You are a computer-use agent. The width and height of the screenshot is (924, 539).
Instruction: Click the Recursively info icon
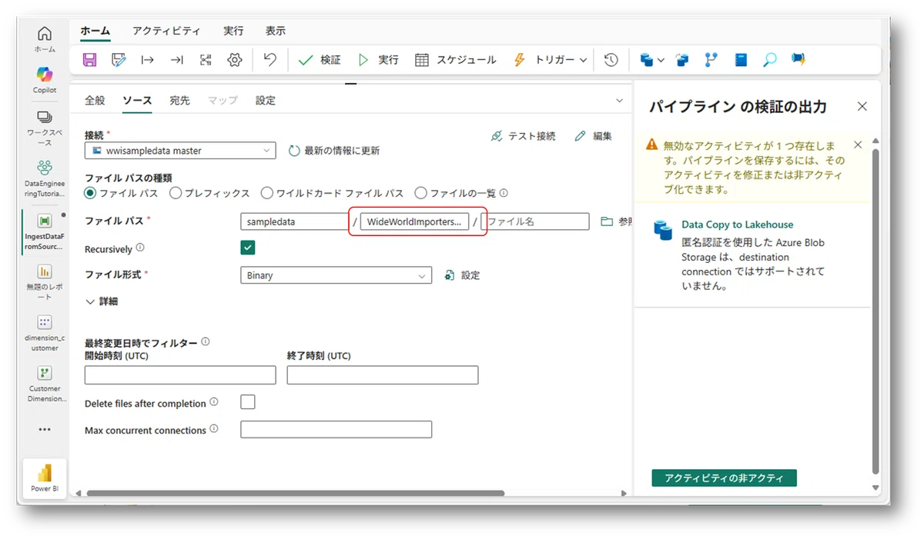pyautogui.click(x=140, y=248)
